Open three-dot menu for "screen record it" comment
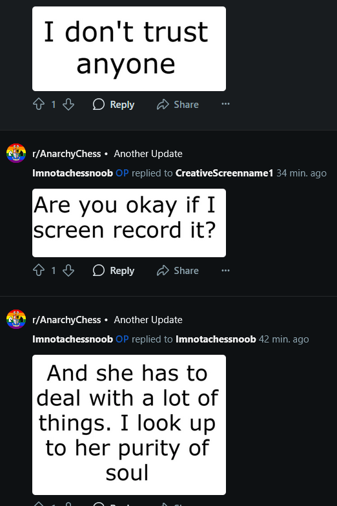The image size is (337, 506). [x=225, y=270]
